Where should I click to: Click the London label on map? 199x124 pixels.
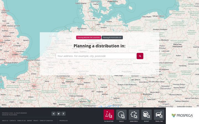click(x=15, y=54)
